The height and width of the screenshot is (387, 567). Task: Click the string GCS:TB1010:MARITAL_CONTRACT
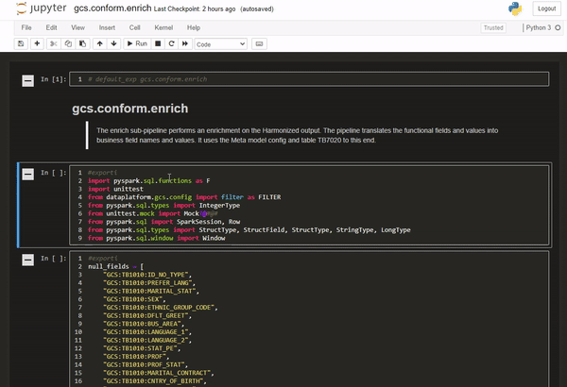(x=157, y=373)
